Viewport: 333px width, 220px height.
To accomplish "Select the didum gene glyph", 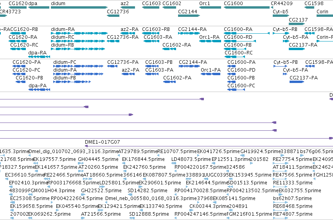I will (79, 7).
